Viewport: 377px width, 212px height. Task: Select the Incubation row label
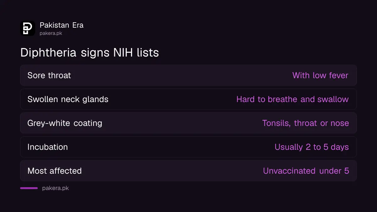tap(47, 147)
